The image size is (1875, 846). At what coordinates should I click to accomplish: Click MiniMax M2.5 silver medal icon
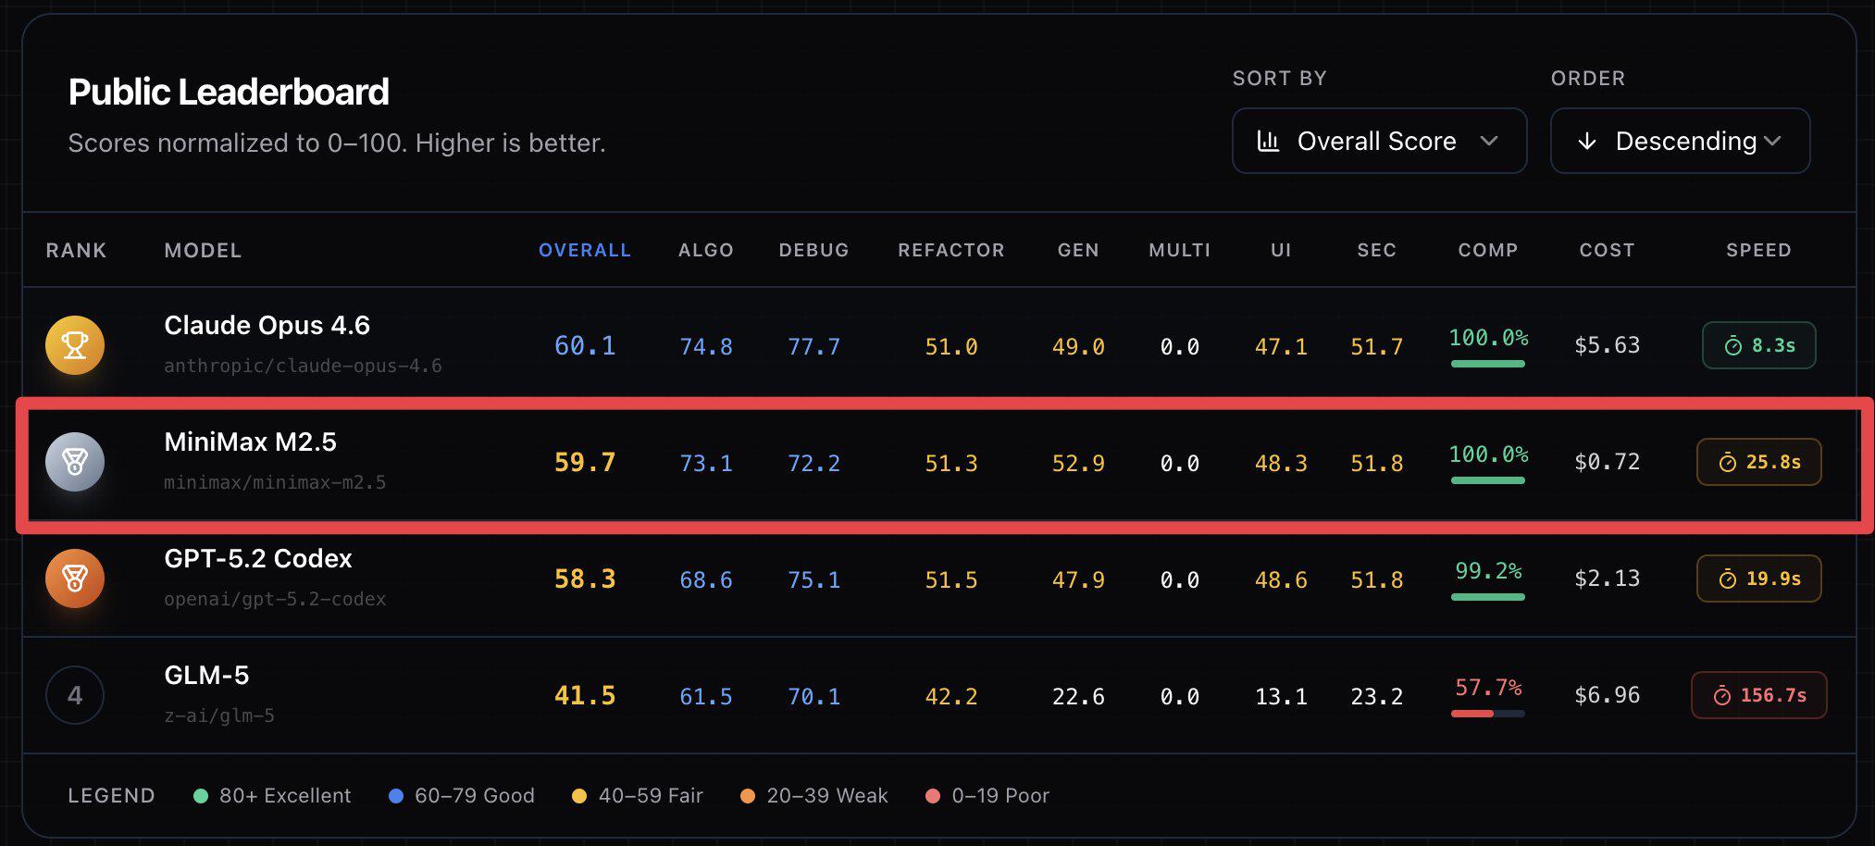tap(75, 462)
